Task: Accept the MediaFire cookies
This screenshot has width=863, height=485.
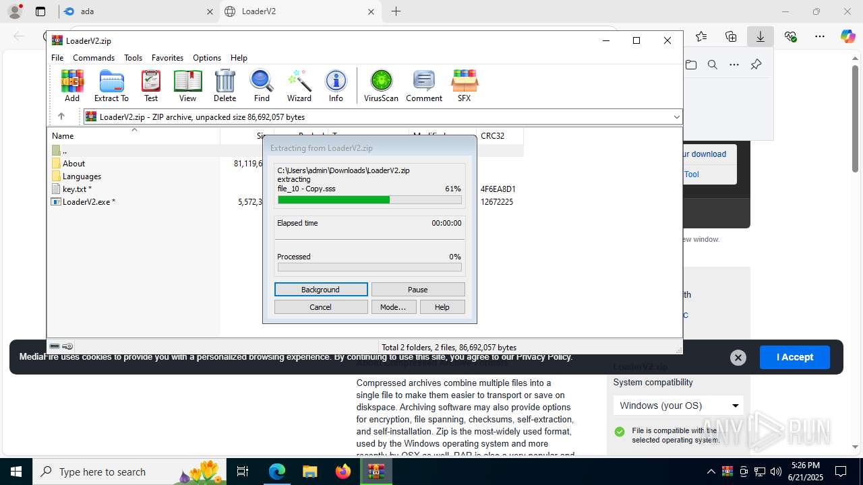Action: click(795, 357)
